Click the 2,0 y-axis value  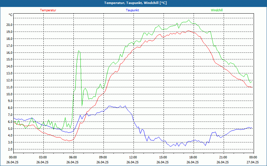click(10, 149)
